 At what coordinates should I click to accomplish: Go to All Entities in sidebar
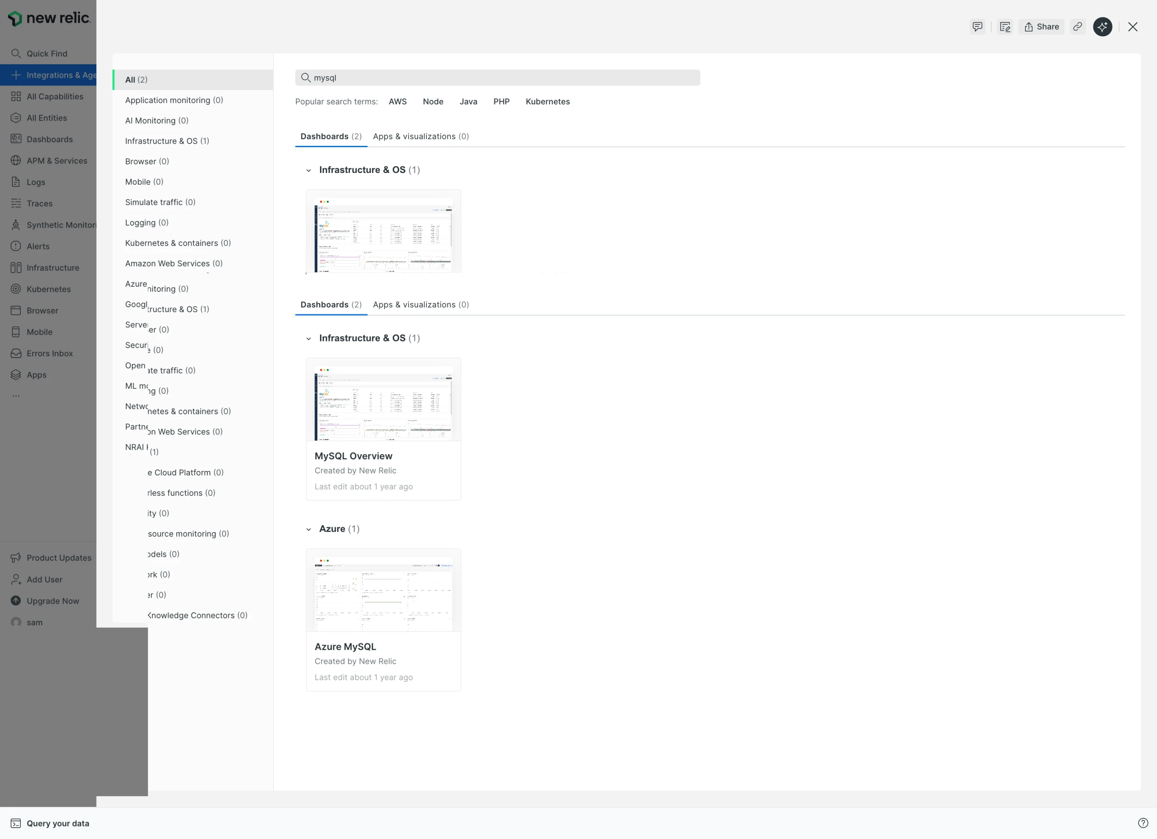(48, 118)
